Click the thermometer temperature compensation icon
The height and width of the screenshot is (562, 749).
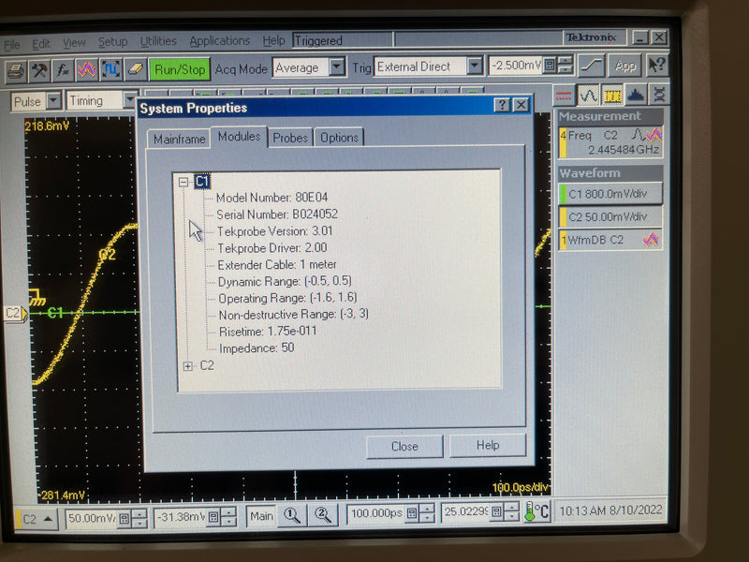point(536,511)
